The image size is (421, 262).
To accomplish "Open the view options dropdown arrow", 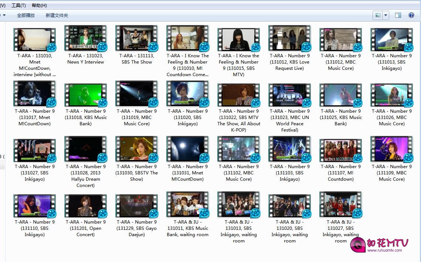I will [386, 15].
